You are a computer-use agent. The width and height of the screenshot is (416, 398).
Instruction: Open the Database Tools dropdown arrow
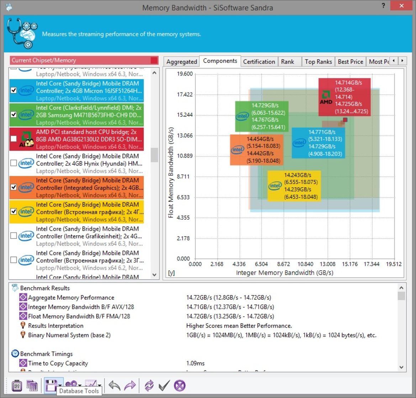60,385
